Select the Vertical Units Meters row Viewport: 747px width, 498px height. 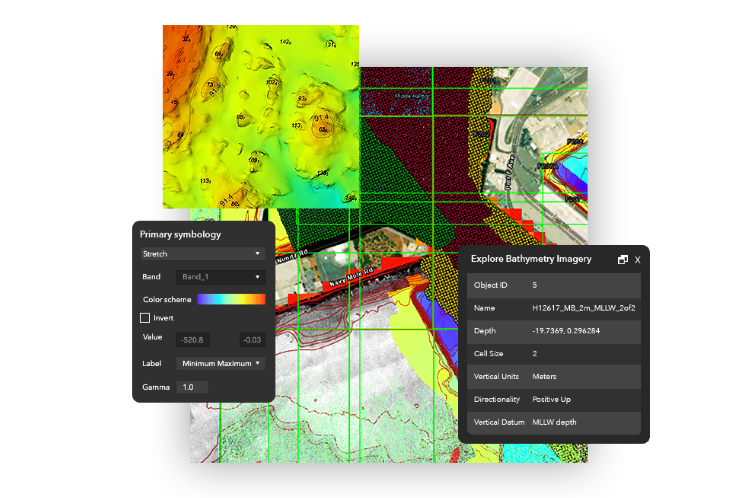[554, 377]
